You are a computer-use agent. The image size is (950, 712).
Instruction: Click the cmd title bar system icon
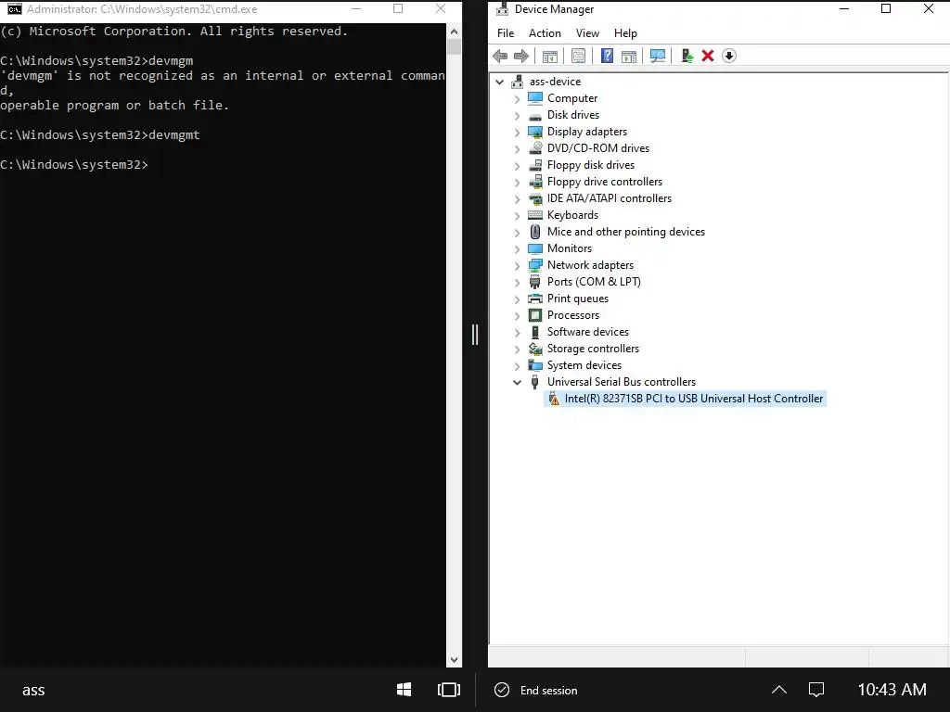coord(15,9)
